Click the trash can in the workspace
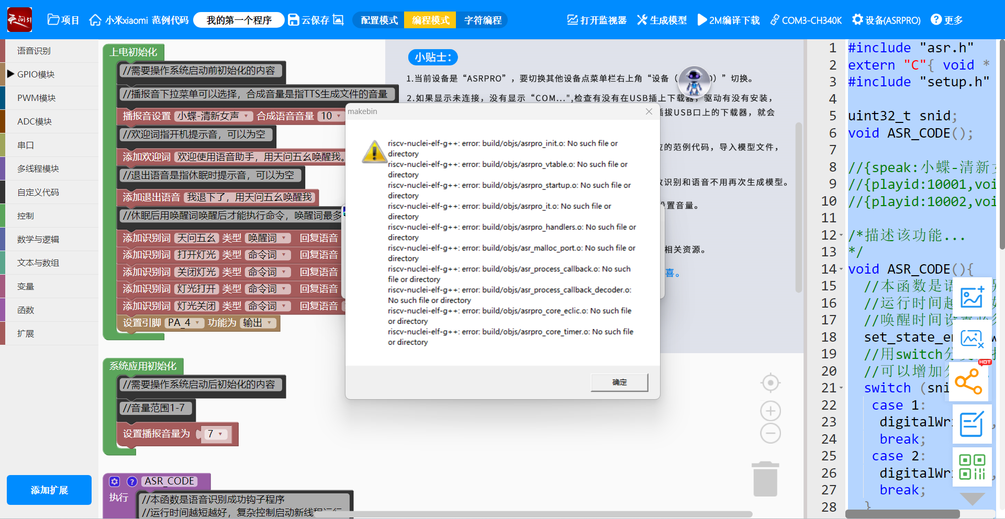This screenshot has height=519, width=1005. (765, 479)
